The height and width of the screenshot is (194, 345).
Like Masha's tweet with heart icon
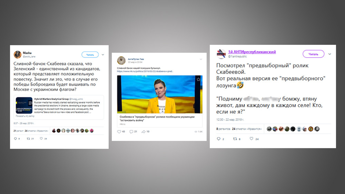[41, 139]
